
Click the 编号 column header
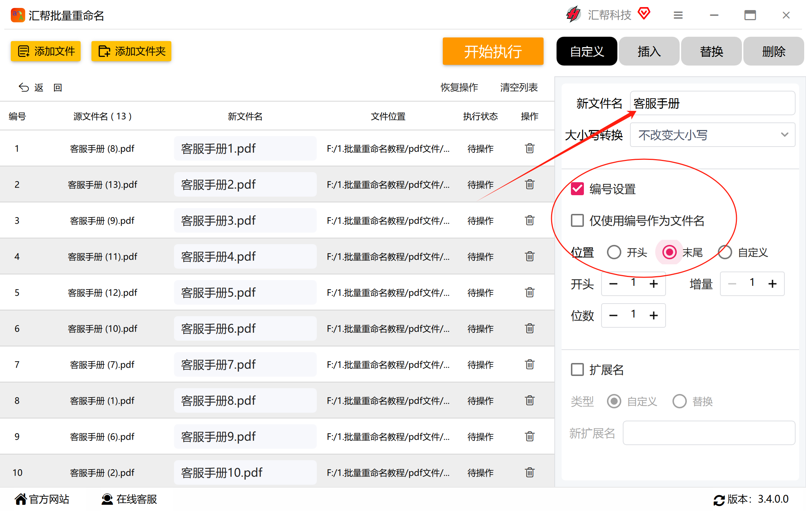click(x=17, y=116)
